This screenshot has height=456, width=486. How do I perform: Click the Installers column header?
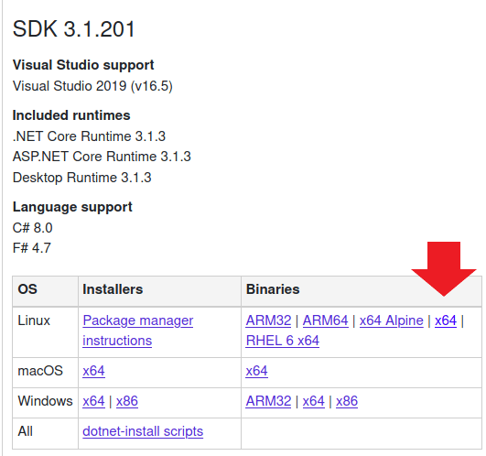click(113, 289)
